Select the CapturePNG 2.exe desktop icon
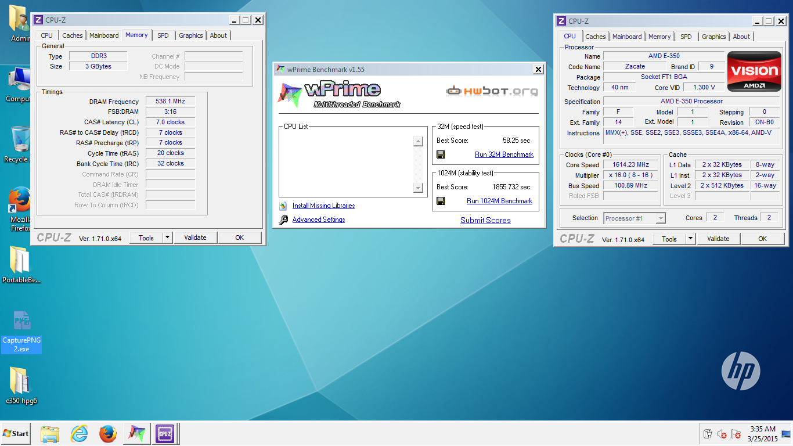Viewport: 793px width, 446px height. click(x=21, y=331)
